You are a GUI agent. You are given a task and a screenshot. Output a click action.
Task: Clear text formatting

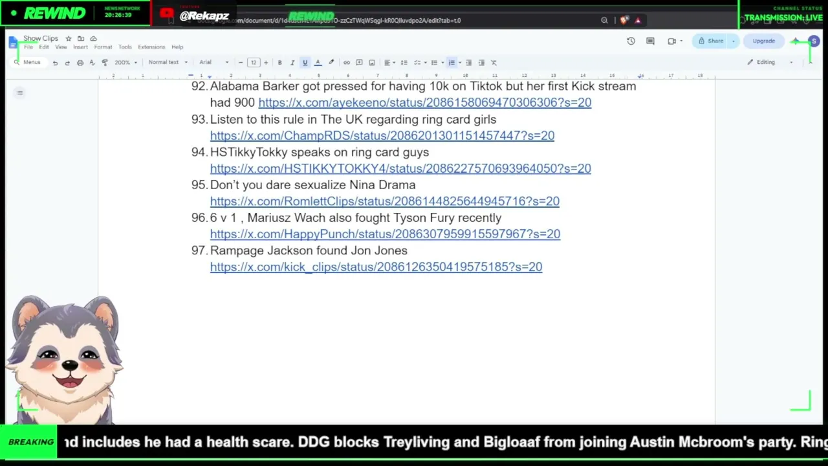pos(494,63)
